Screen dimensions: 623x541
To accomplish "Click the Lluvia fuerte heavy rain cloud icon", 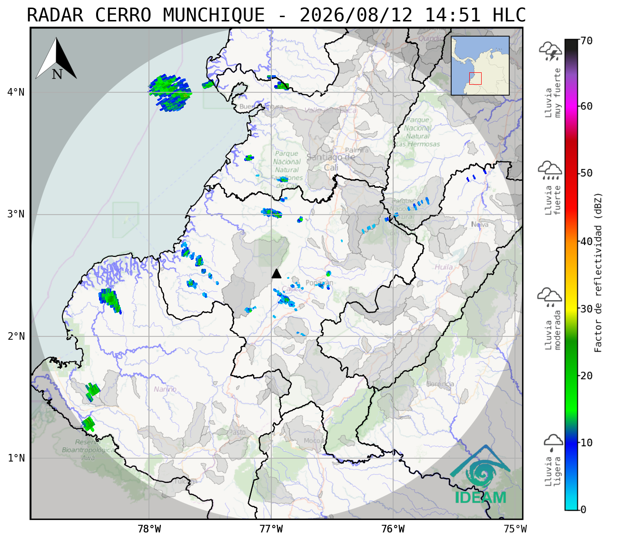I will (550, 170).
